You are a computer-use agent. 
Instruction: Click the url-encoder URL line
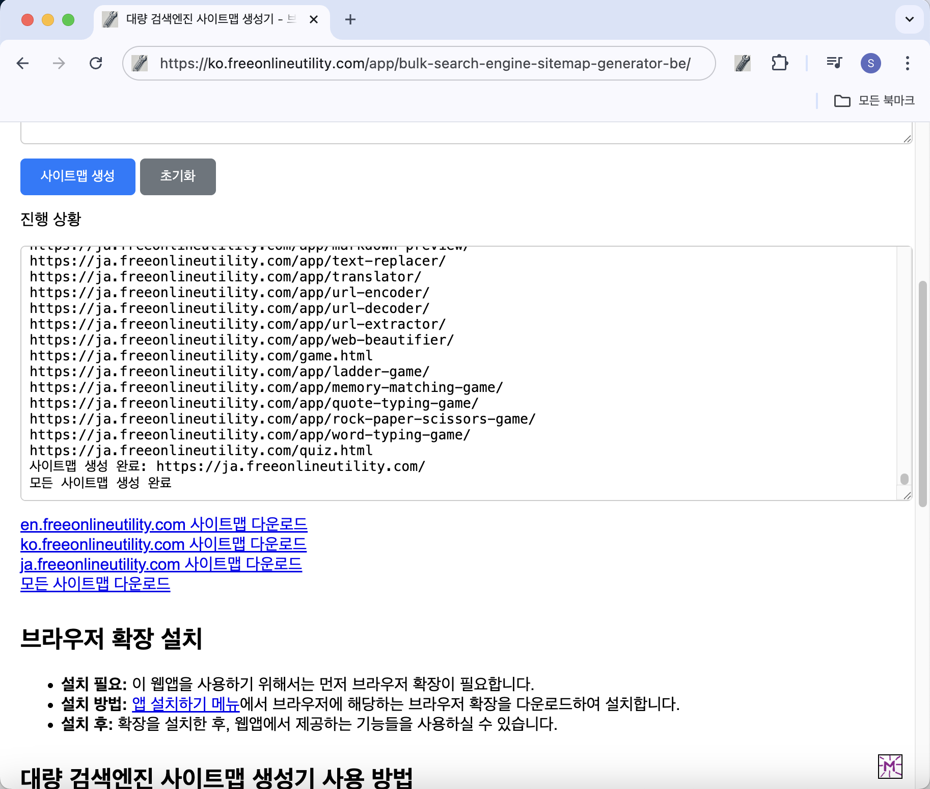point(230,293)
